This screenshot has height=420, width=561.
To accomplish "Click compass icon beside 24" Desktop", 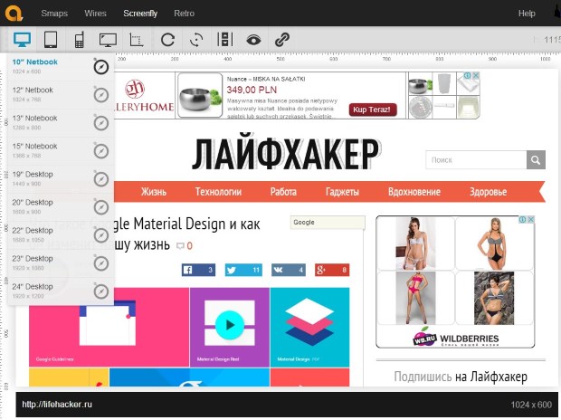I will click(x=101, y=291).
